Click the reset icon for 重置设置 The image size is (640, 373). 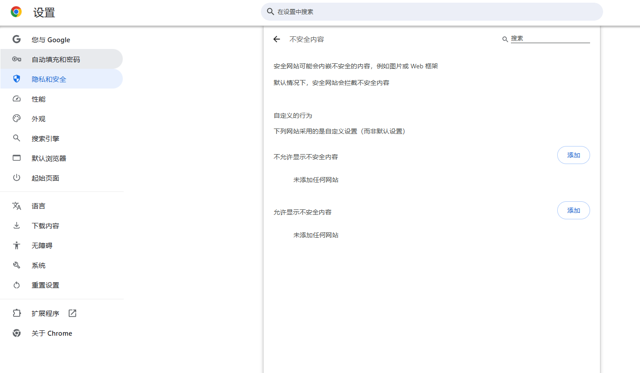(17, 285)
